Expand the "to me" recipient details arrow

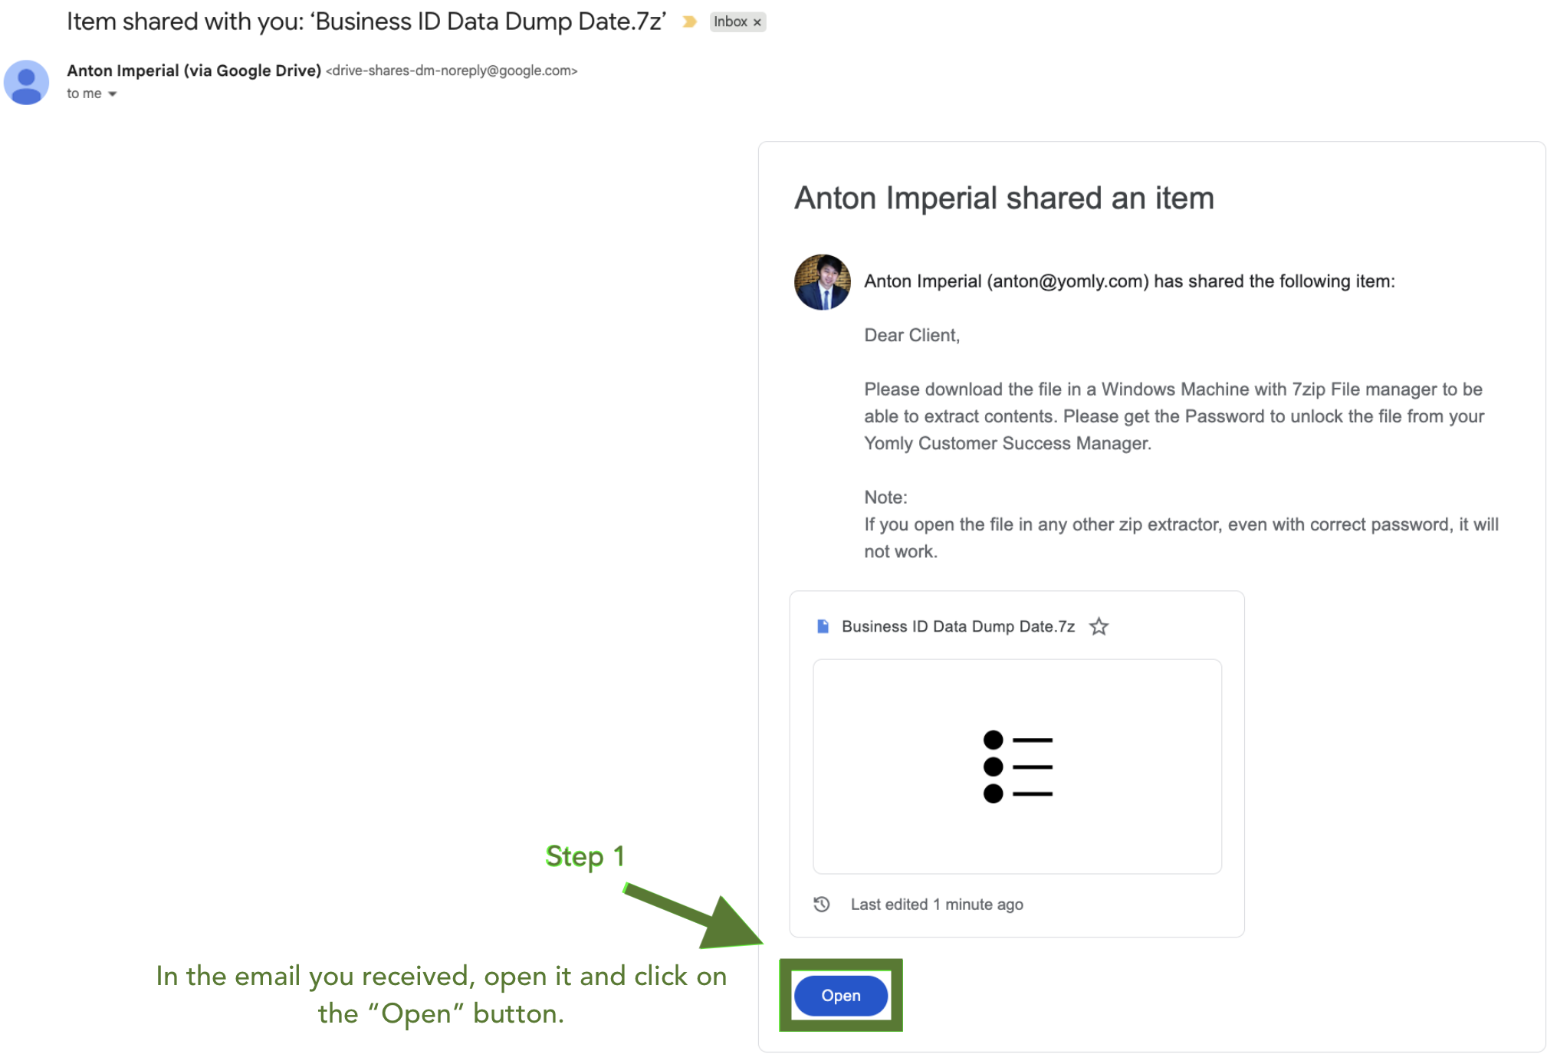click(113, 94)
